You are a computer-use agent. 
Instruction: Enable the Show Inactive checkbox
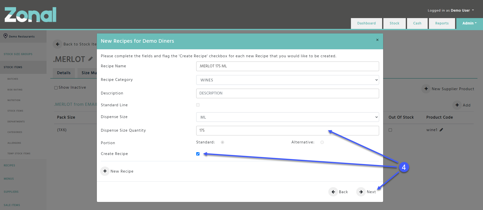pyautogui.click(x=56, y=88)
